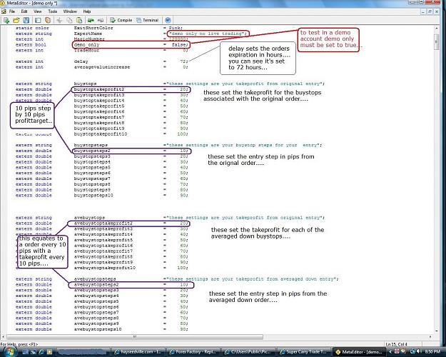
Task: Open the Window menu
Action: pos(70,11)
